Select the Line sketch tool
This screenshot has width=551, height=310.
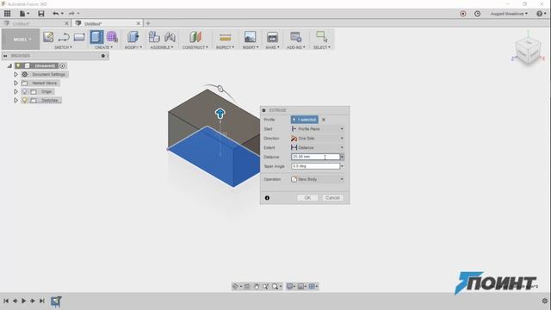pyautogui.click(x=64, y=37)
